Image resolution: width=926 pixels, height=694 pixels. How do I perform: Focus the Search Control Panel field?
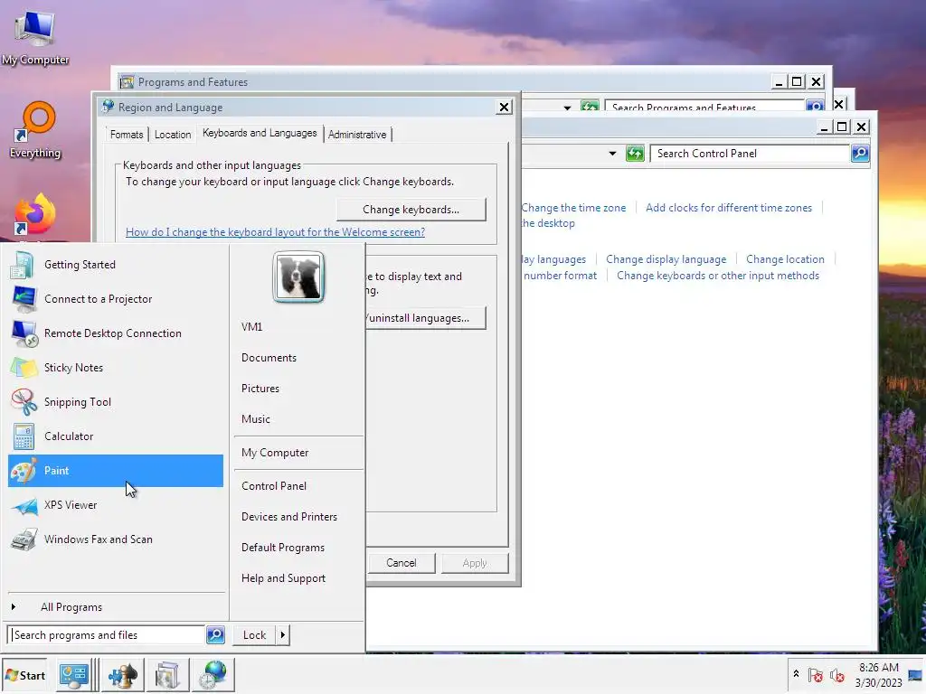(x=750, y=154)
